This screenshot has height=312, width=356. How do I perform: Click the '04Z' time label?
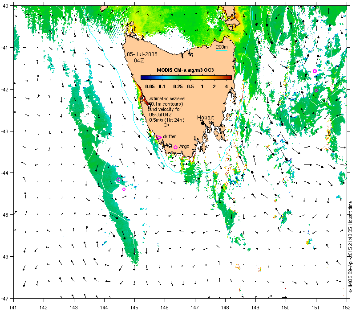[139, 61]
